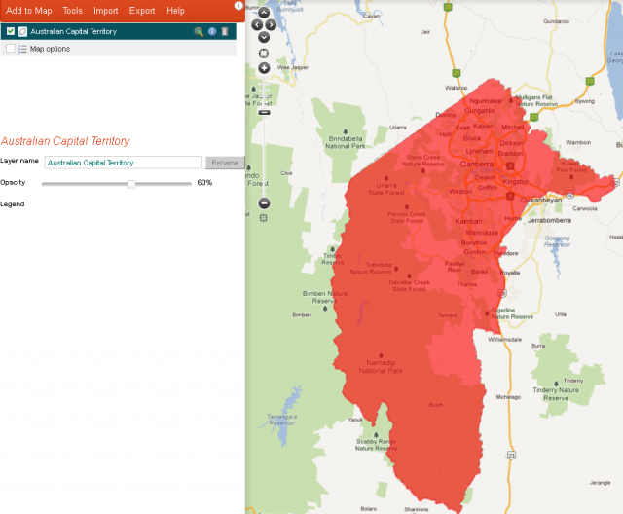This screenshot has height=514, width=623.
Task: Open the Import dropdown menu
Action: coord(106,11)
